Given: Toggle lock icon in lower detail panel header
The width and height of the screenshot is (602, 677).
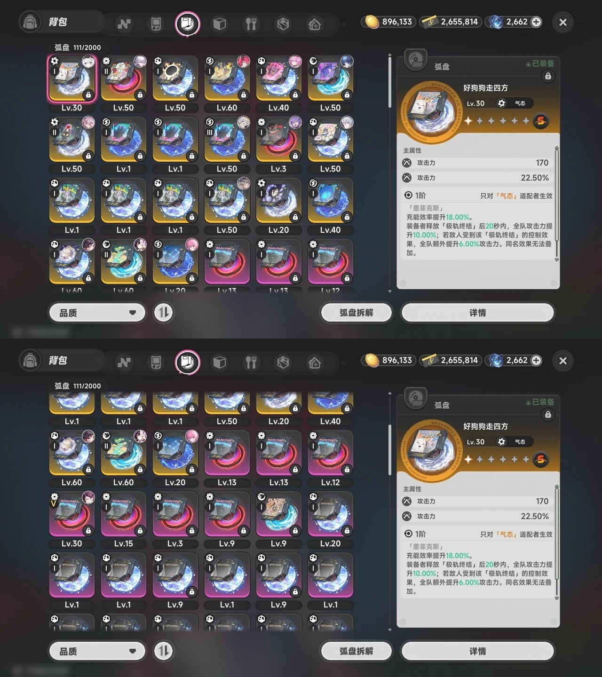Looking at the screenshot, I should coord(548,415).
